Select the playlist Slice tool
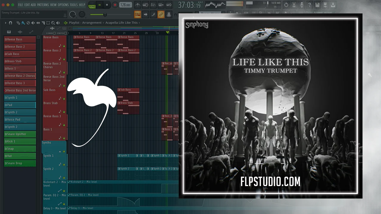The image size is (381, 214). point(43,23)
